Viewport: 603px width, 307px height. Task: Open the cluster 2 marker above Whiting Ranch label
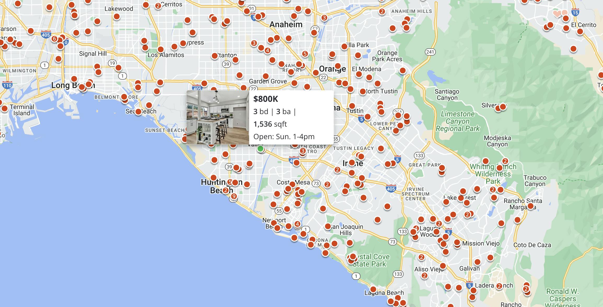coord(505,161)
